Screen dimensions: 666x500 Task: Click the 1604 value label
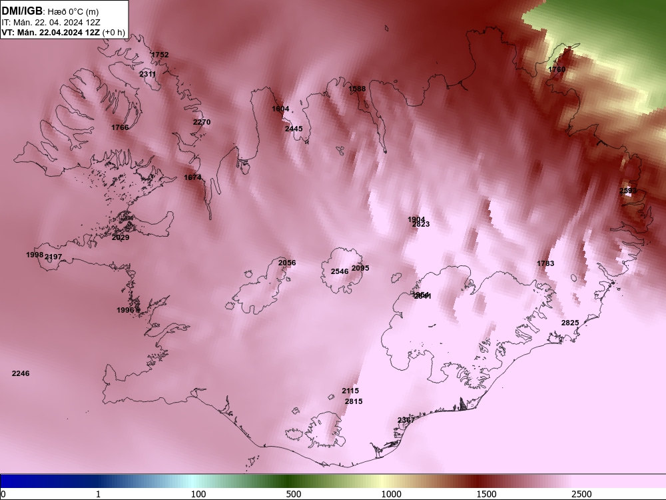click(280, 109)
